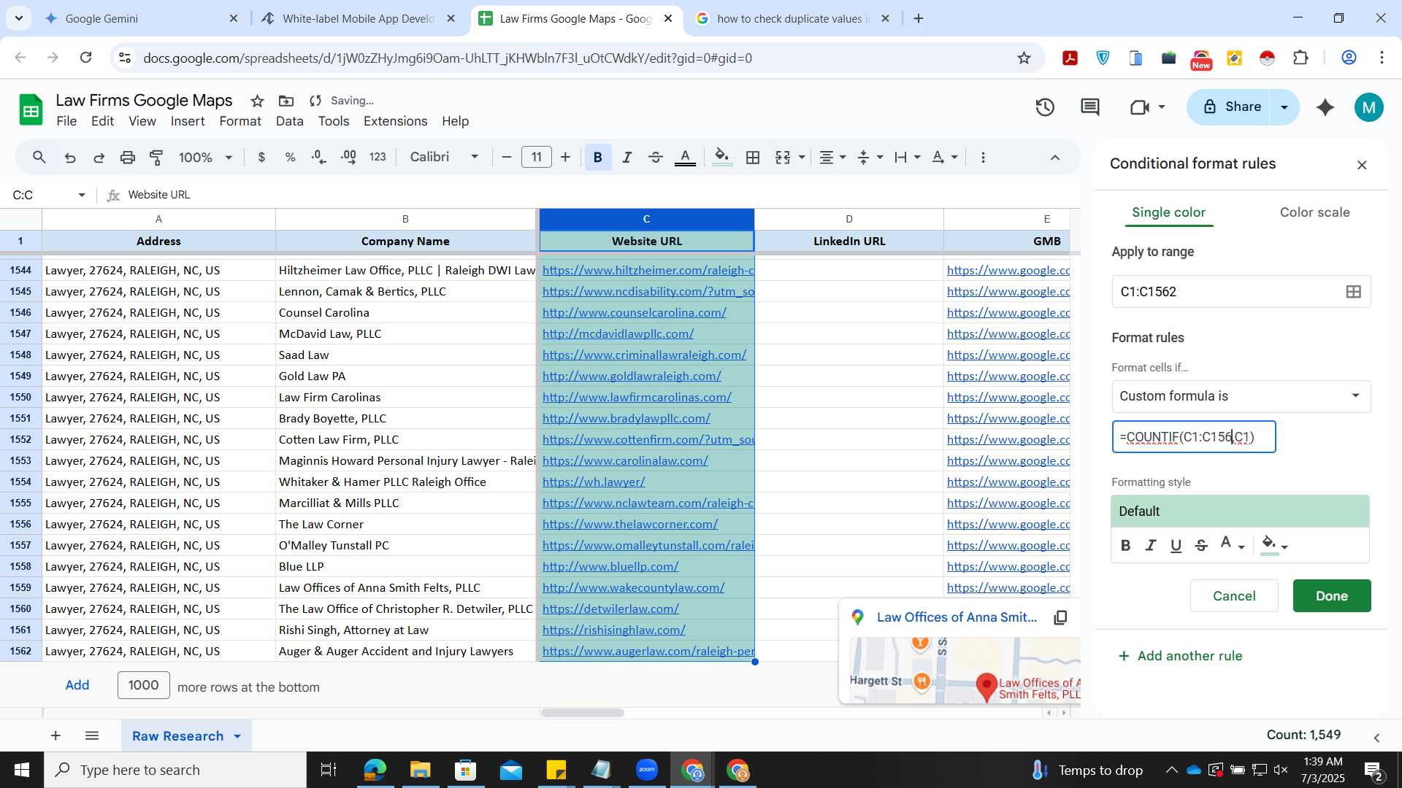Screen dimensions: 1402x788
Task: Open Gemini sparkle icon in Sheets
Action: [1325, 108]
